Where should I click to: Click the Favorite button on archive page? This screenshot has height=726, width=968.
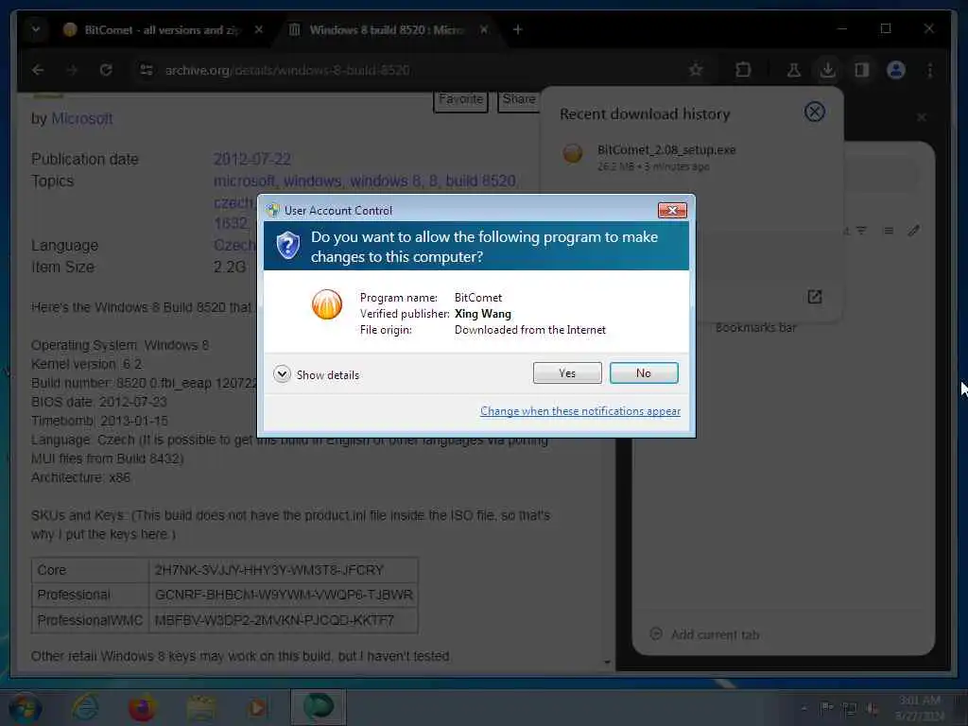click(460, 100)
